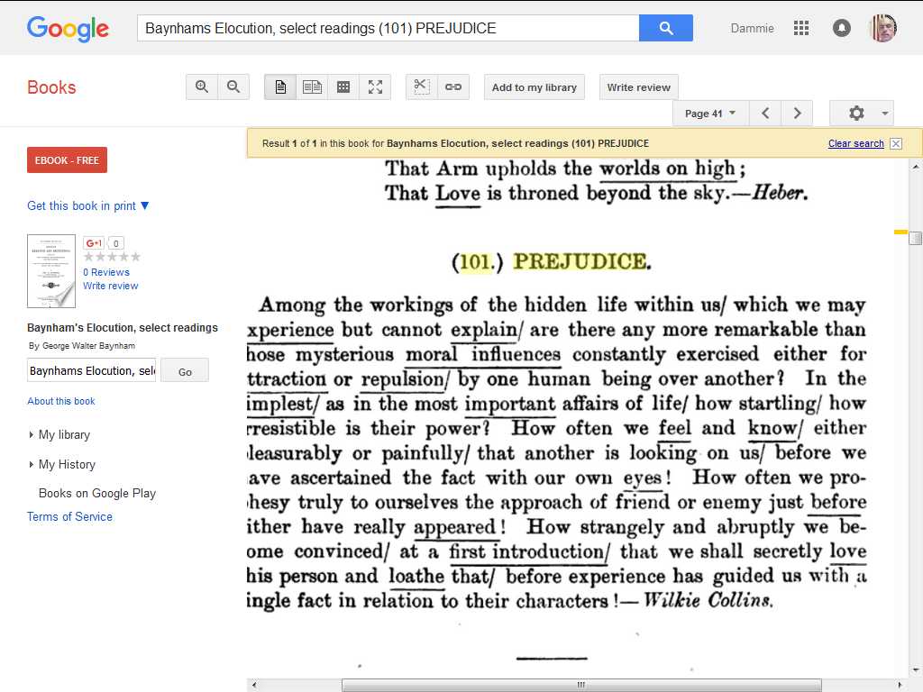
Task: Click the blue search magnifier button
Action: pos(666,28)
